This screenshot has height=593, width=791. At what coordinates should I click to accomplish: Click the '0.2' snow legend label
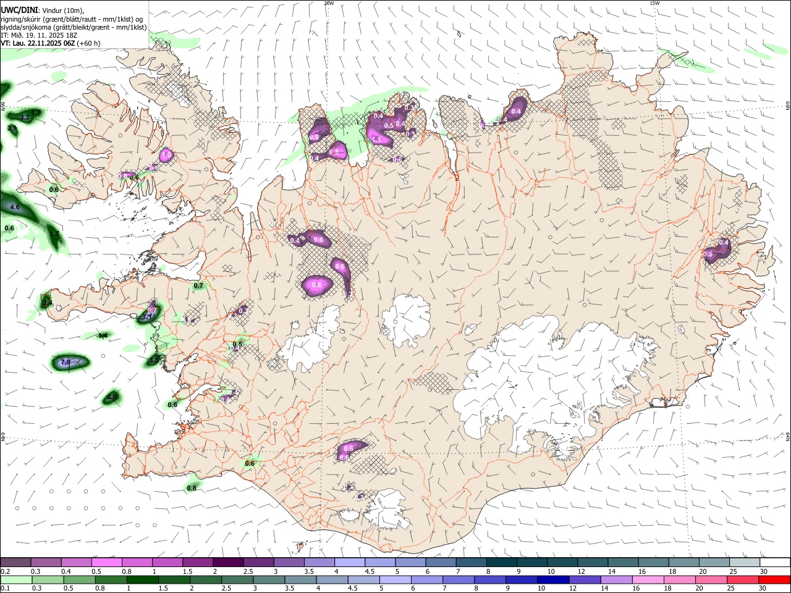click(x=5, y=571)
